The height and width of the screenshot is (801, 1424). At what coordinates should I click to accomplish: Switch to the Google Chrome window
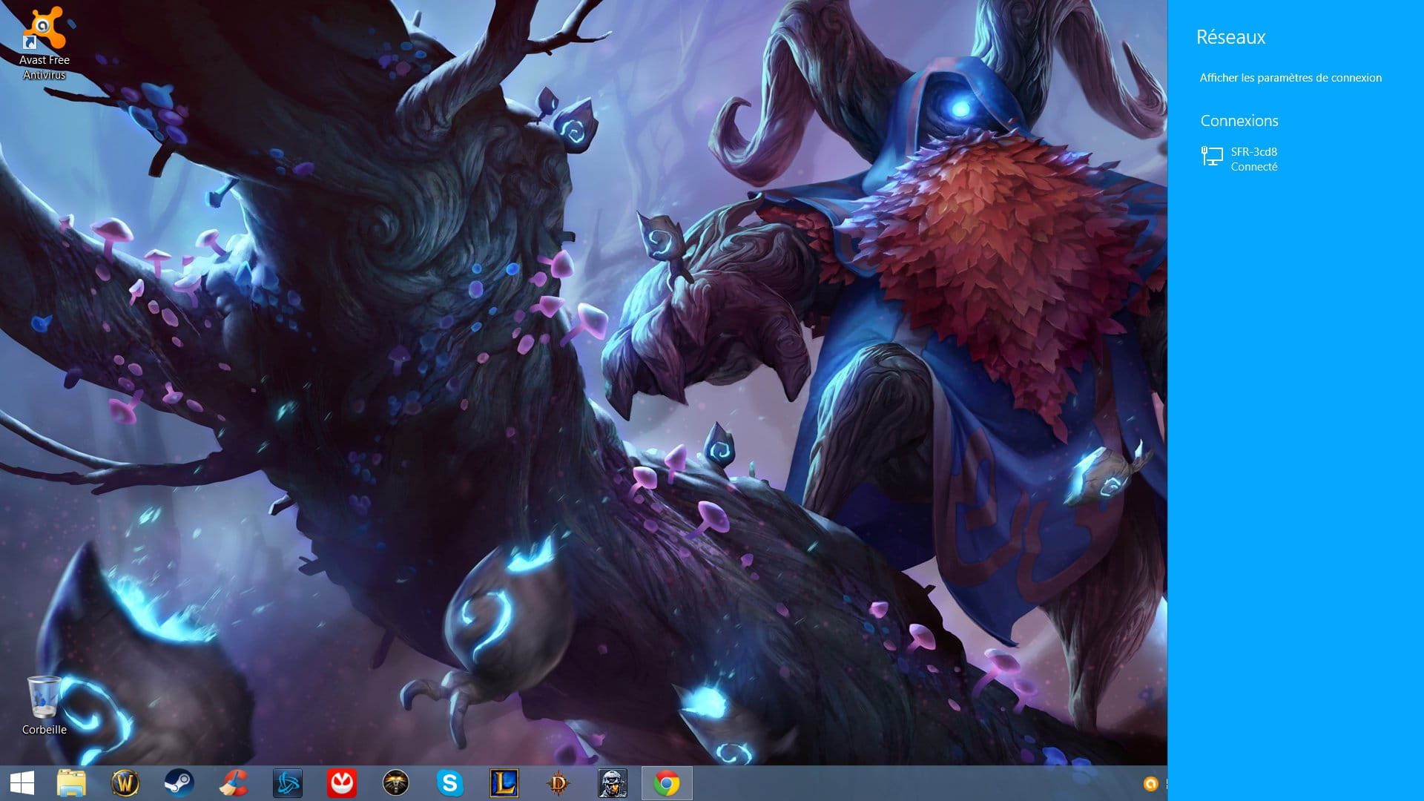click(667, 783)
